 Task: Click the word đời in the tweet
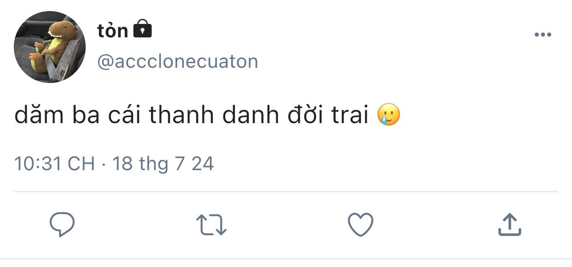click(x=305, y=116)
